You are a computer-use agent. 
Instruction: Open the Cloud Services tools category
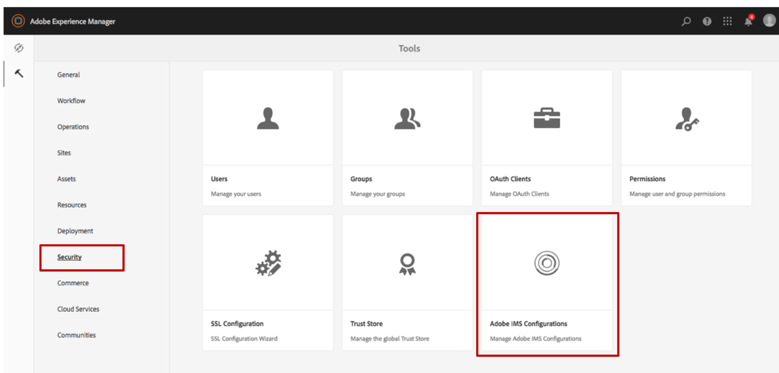tap(78, 309)
